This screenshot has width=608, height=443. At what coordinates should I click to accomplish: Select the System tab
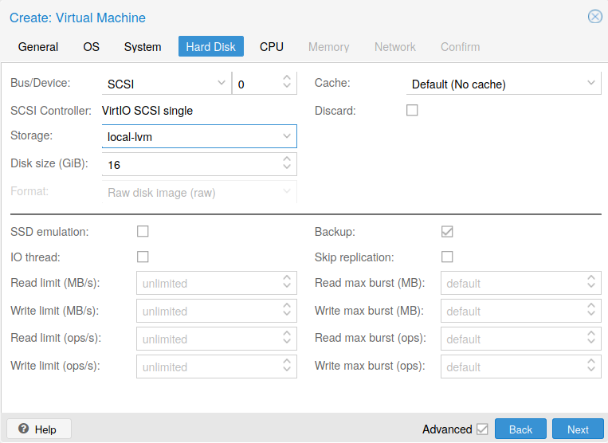(143, 47)
